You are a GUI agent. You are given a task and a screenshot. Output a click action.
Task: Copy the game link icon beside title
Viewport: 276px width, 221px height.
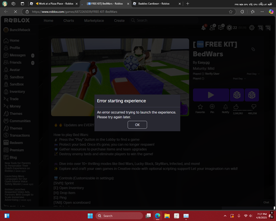[x=253, y=49]
